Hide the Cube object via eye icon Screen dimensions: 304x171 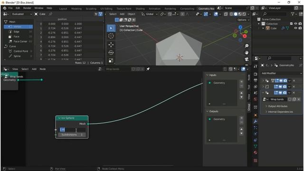[x=295, y=28]
